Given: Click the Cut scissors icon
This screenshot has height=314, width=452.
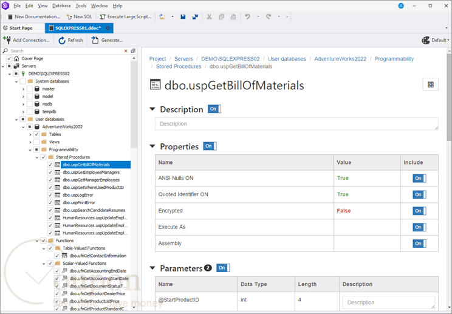Looking at the screenshot, I should pos(209,17).
